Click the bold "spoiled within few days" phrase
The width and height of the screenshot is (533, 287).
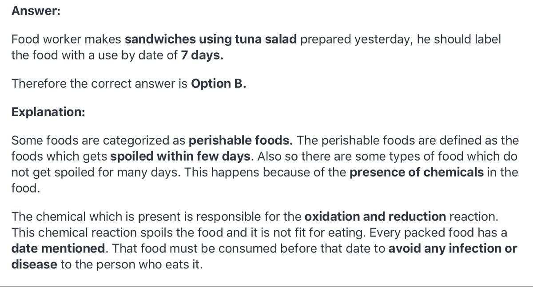tap(181, 157)
